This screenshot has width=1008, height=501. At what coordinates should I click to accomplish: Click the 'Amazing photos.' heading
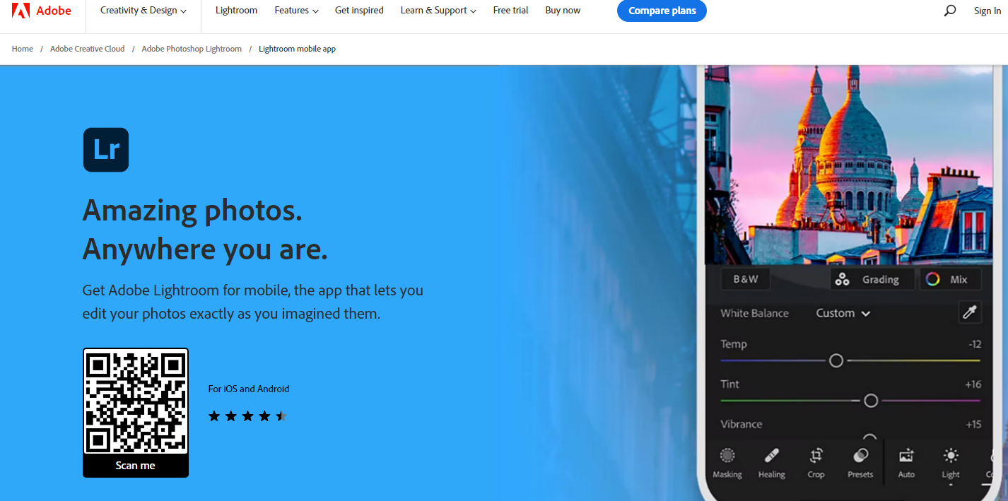click(192, 211)
